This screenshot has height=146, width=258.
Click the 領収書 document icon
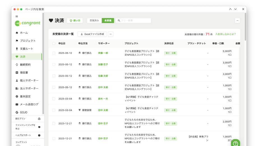pyautogui.click(x=17, y=72)
